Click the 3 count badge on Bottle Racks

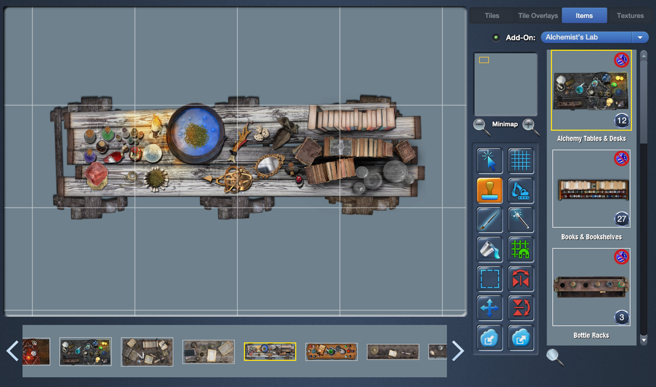click(622, 318)
